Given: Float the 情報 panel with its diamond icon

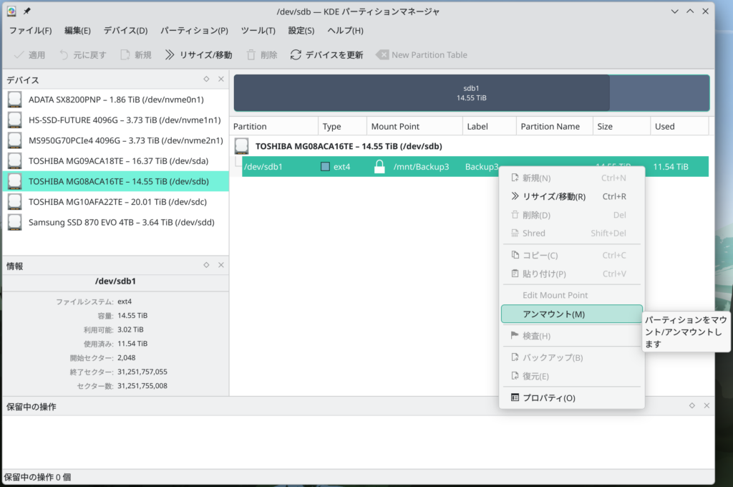Looking at the screenshot, I should (x=206, y=265).
